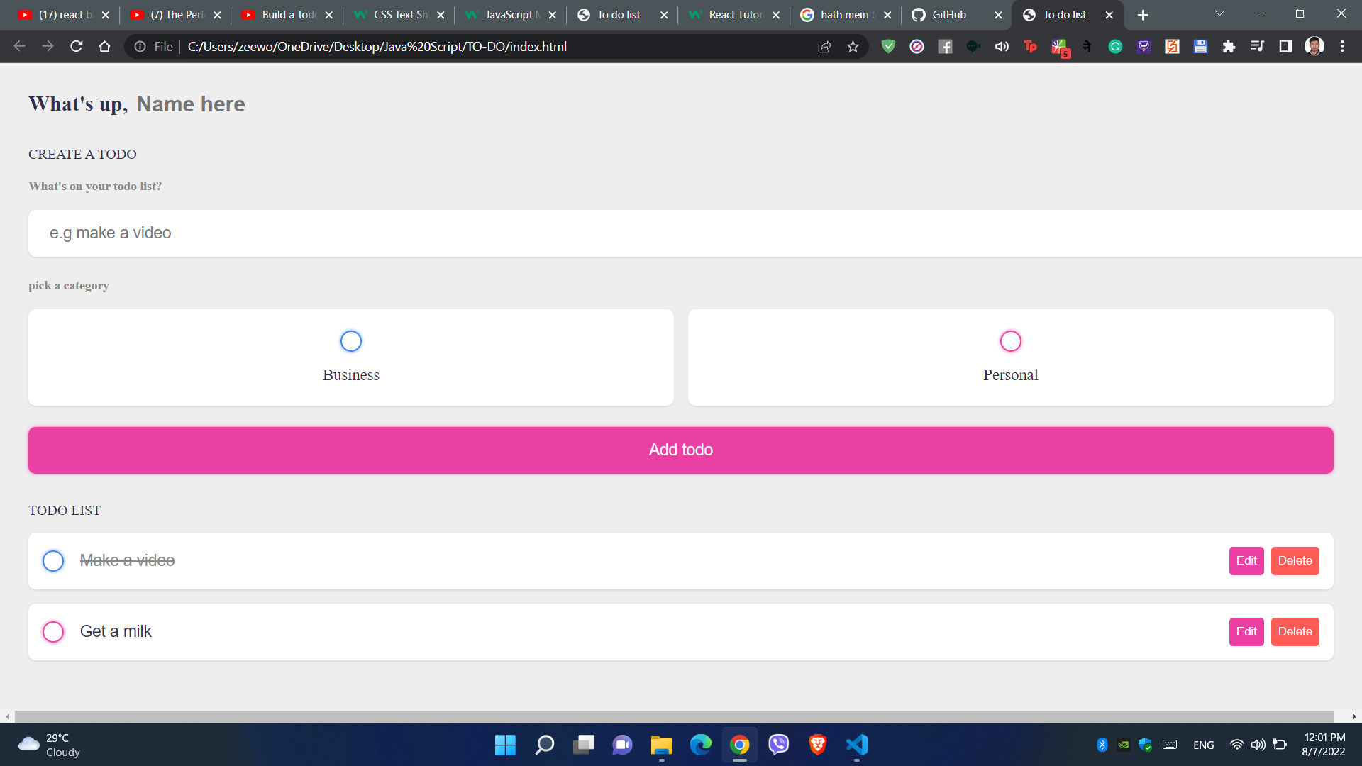
Task: Open the tab search dropdown arrow
Action: point(1219,14)
